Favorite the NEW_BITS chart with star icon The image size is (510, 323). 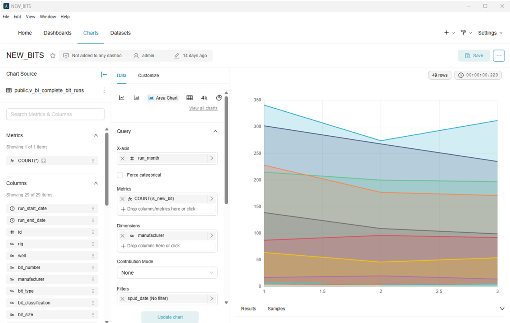pos(53,56)
